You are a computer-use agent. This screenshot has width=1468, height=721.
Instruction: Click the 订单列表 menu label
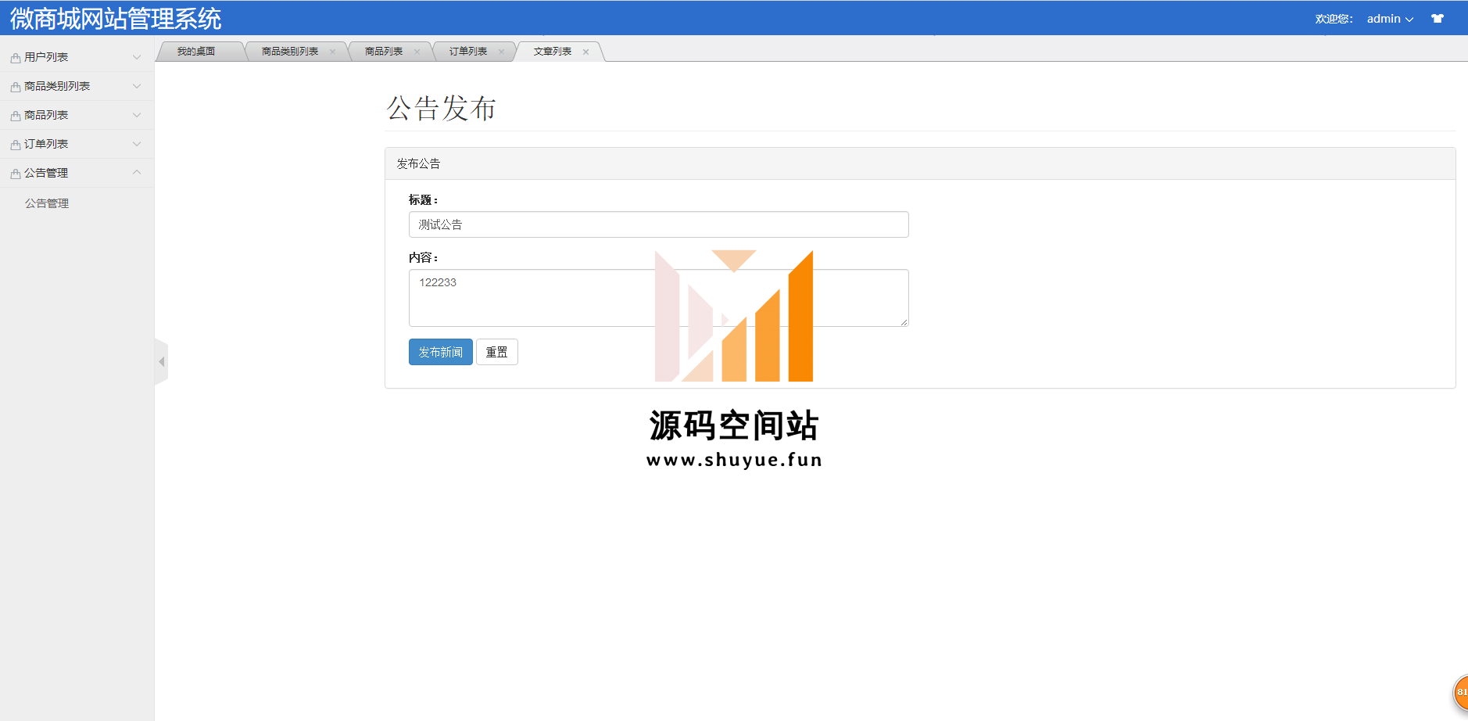coord(46,144)
